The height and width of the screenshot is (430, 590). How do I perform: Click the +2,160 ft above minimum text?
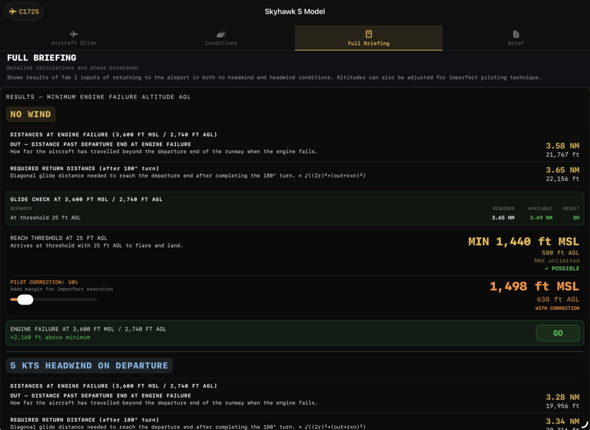tap(50, 337)
